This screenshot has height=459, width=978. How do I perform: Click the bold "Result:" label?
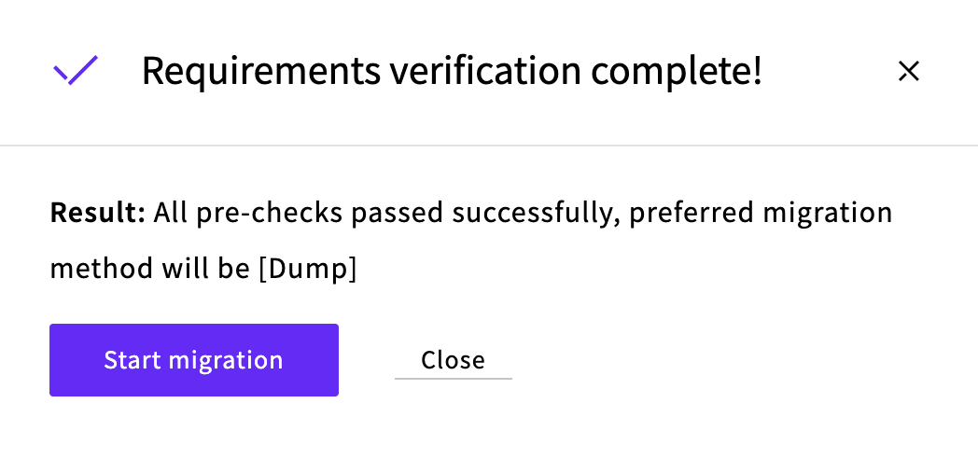pyautogui.click(x=97, y=214)
